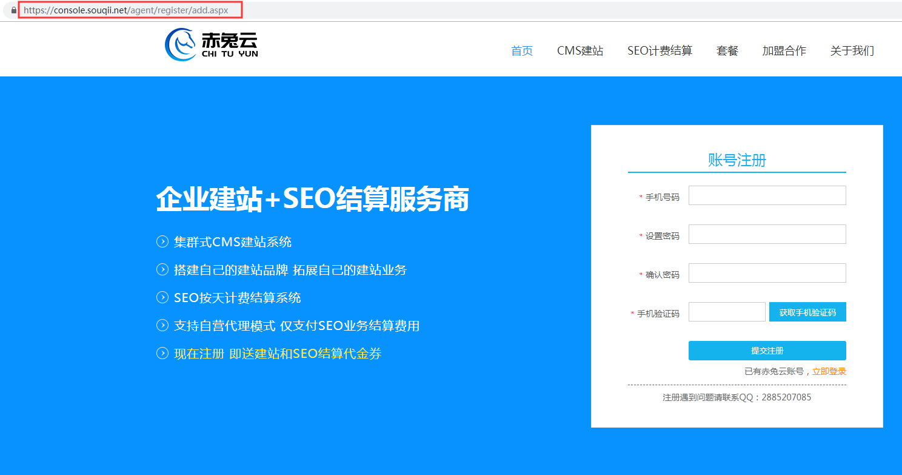This screenshot has height=475, width=902.
Task: Open 加盟合作 in the navigation
Action: 784,51
